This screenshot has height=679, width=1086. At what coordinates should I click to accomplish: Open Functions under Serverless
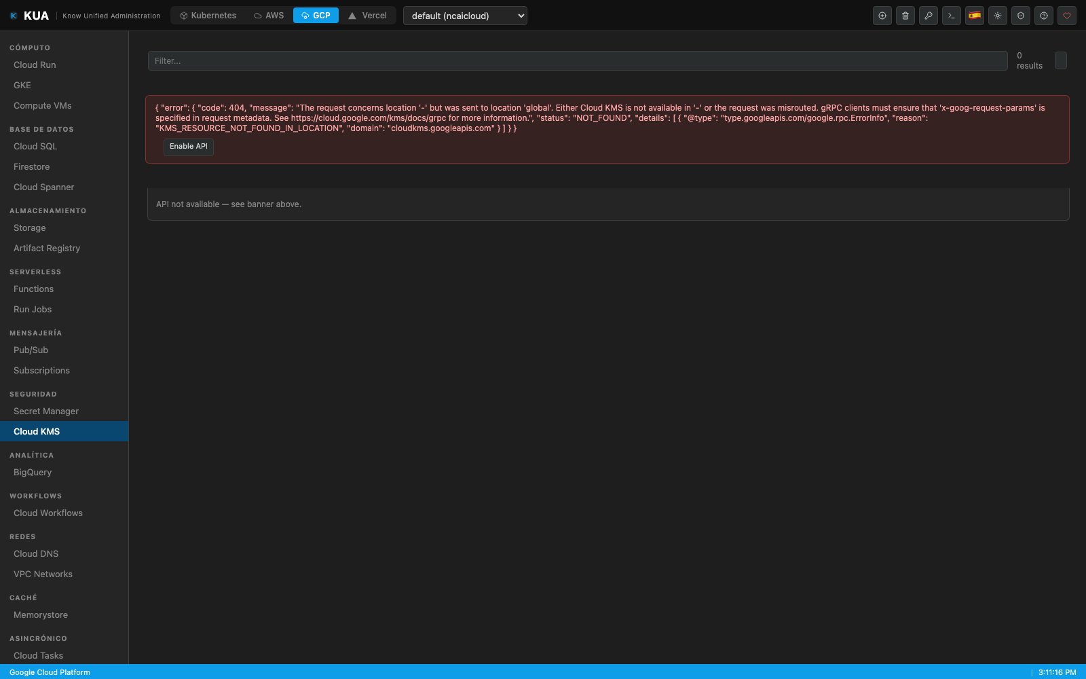pyautogui.click(x=64, y=289)
